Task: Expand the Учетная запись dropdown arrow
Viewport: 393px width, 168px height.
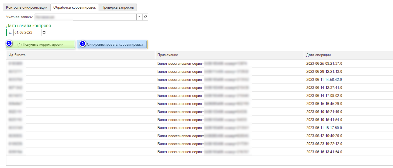Action: coord(139,17)
